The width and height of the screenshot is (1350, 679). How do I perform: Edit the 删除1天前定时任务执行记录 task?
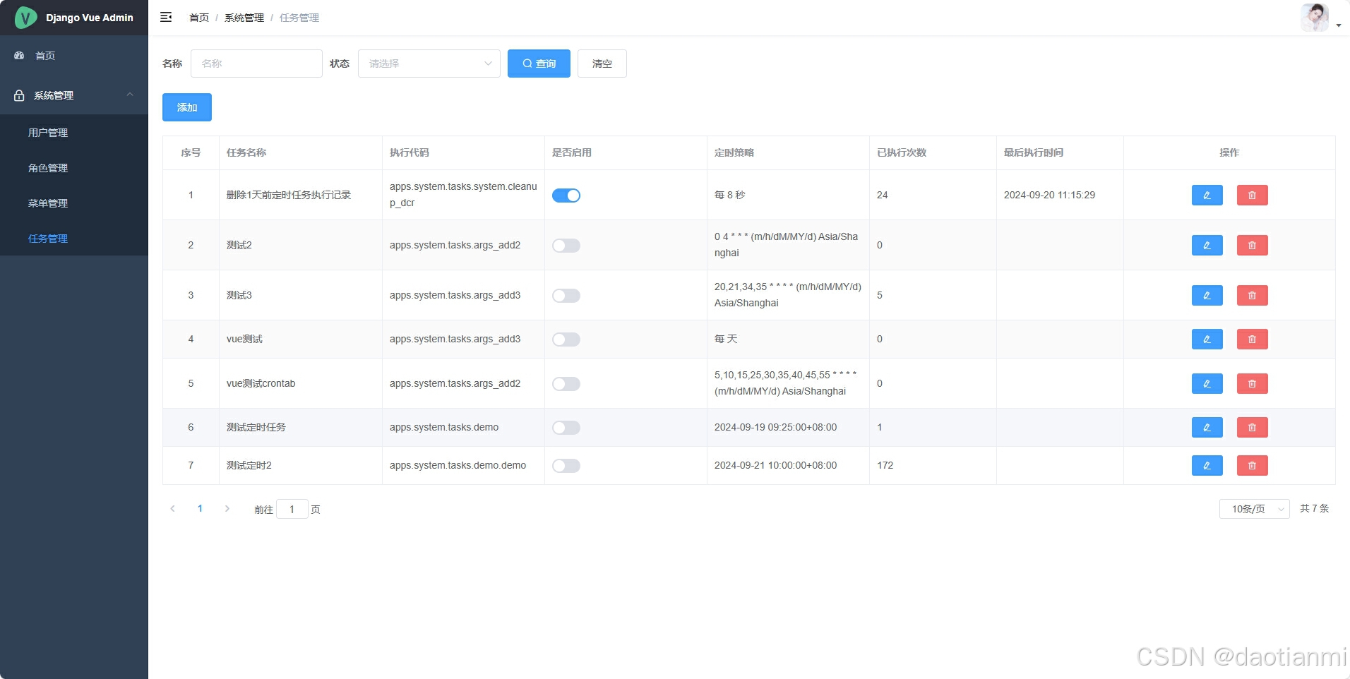[1207, 195]
